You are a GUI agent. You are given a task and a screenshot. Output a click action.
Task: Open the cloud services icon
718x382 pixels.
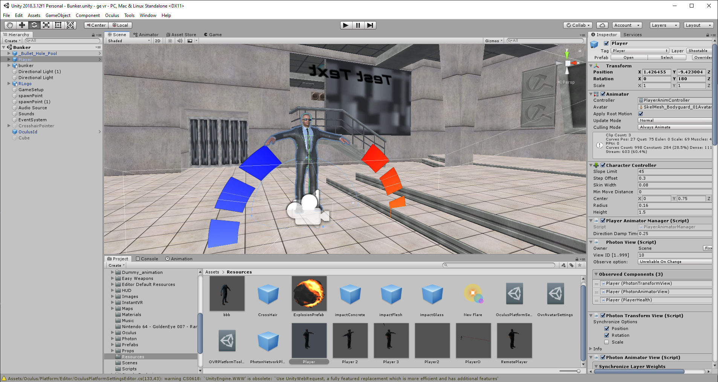[602, 25]
